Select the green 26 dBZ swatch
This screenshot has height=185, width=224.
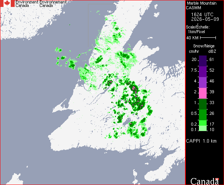203,115
